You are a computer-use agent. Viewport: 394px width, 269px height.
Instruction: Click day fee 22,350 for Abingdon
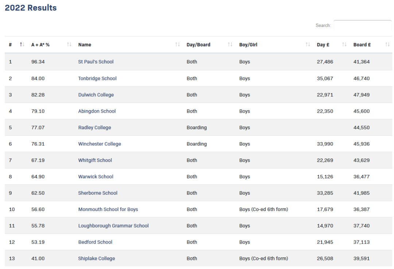coord(325,111)
